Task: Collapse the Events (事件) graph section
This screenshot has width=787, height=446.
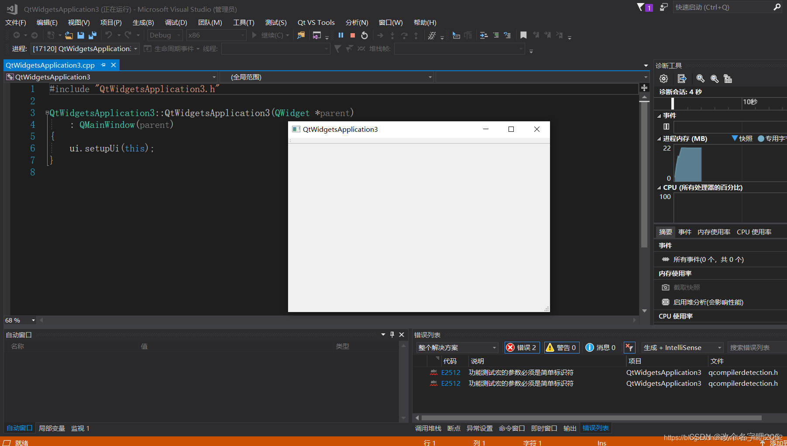Action: click(659, 116)
